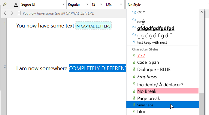The image size is (209, 115).
Task: Click the selected COMPLETELY DIFFERENT text
Action: pyautogui.click(x=97, y=68)
